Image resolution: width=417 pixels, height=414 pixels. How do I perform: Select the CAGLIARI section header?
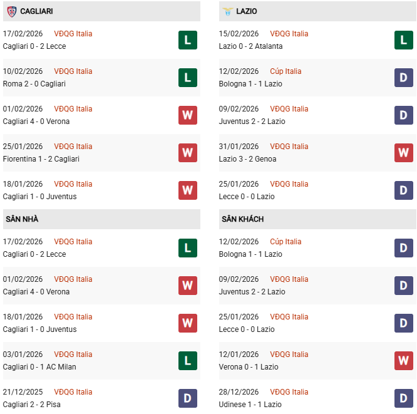coord(36,11)
